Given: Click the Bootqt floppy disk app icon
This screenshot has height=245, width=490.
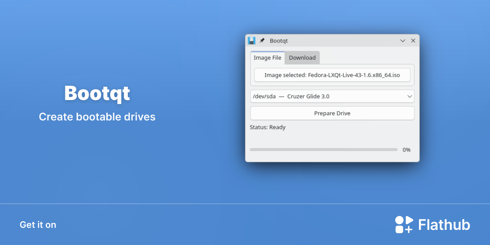Looking at the screenshot, I should coord(252,40).
